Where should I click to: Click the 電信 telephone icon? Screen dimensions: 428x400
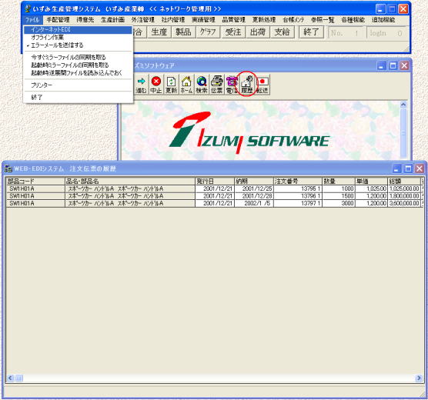point(232,85)
